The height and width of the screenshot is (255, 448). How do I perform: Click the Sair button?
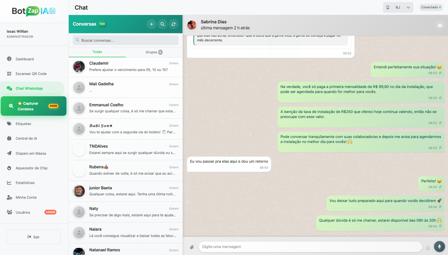(x=33, y=237)
